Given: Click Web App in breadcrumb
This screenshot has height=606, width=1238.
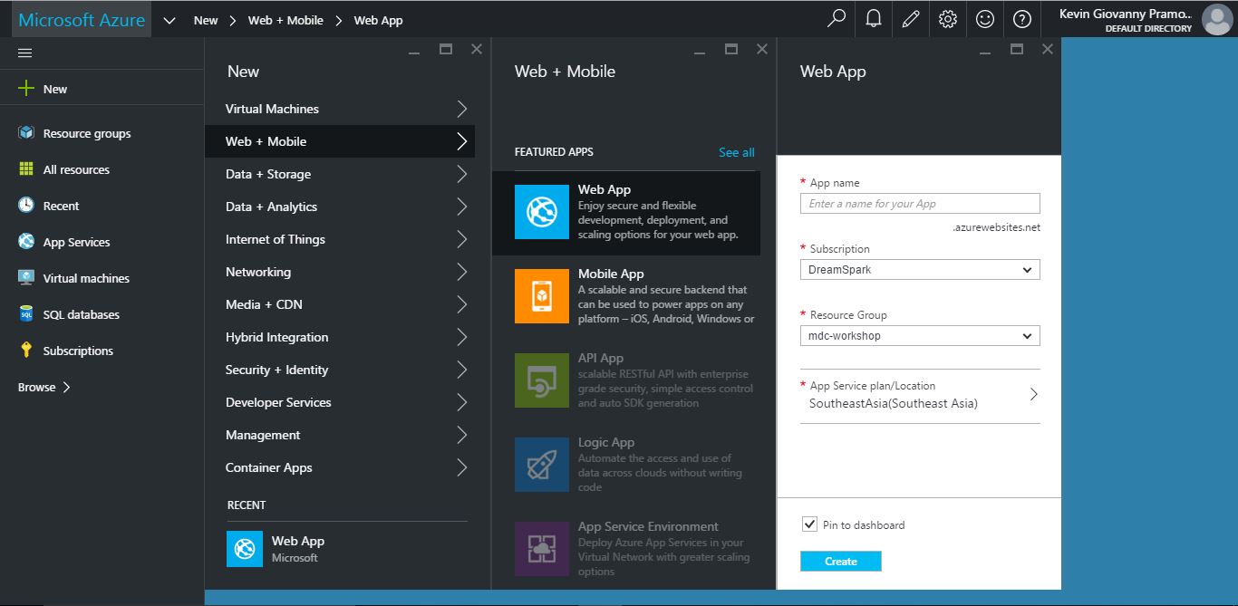Looking at the screenshot, I should (378, 20).
